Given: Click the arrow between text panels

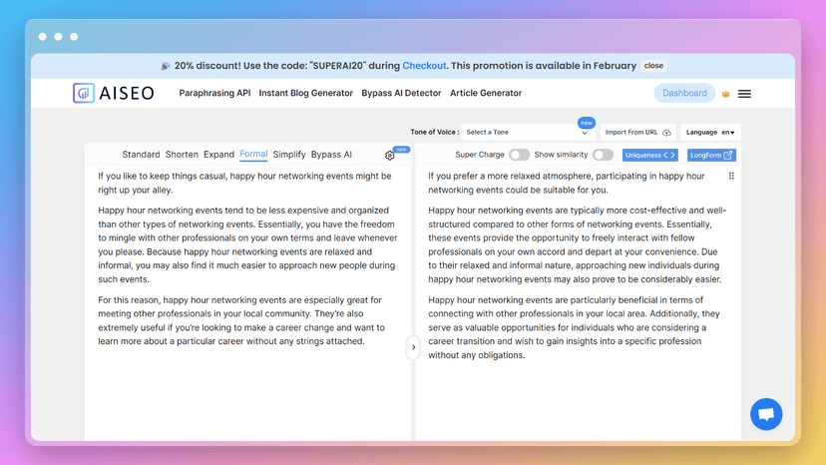Looking at the screenshot, I should click(x=413, y=347).
